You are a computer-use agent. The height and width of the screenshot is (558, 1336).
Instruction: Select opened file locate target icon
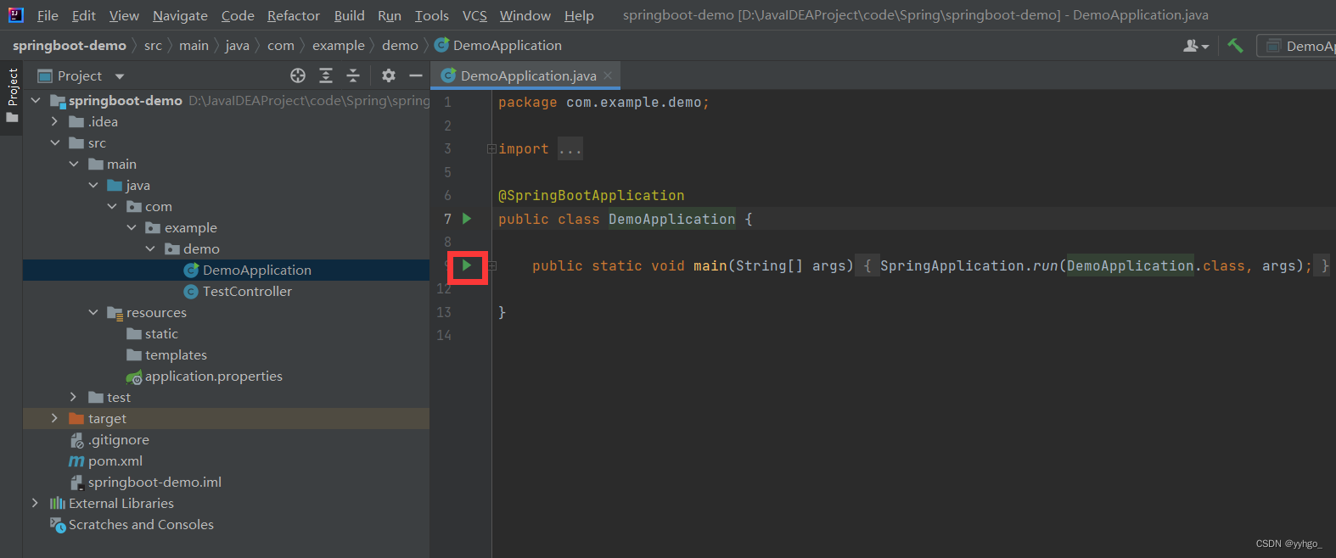(x=298, y=75)
